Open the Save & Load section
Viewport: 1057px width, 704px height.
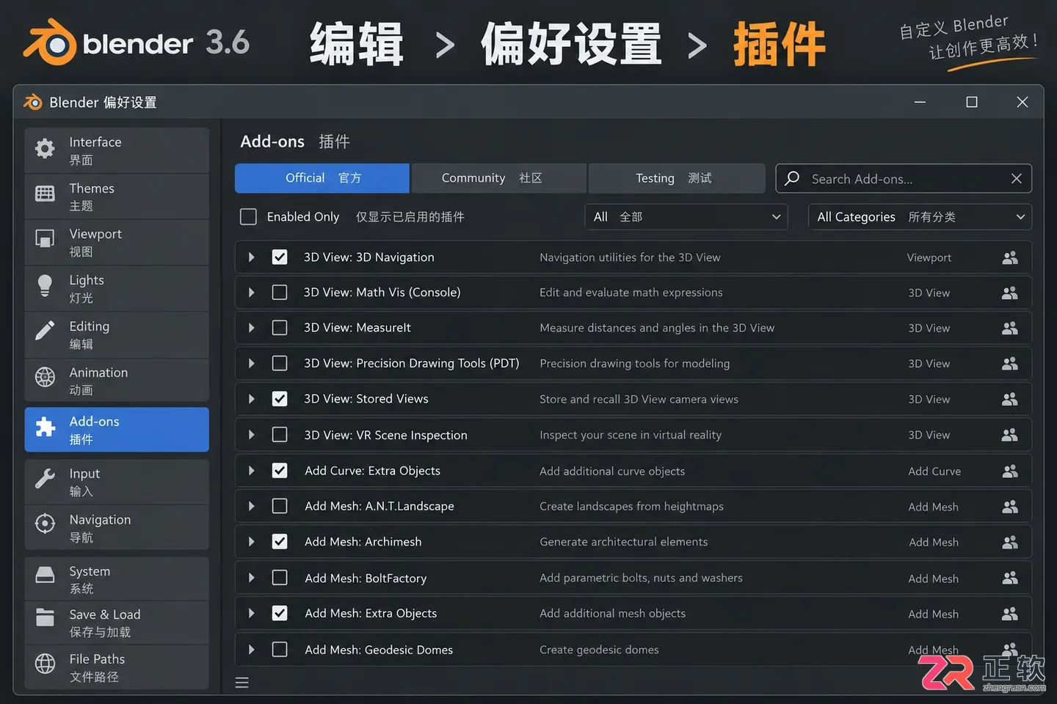click(117, 623)
